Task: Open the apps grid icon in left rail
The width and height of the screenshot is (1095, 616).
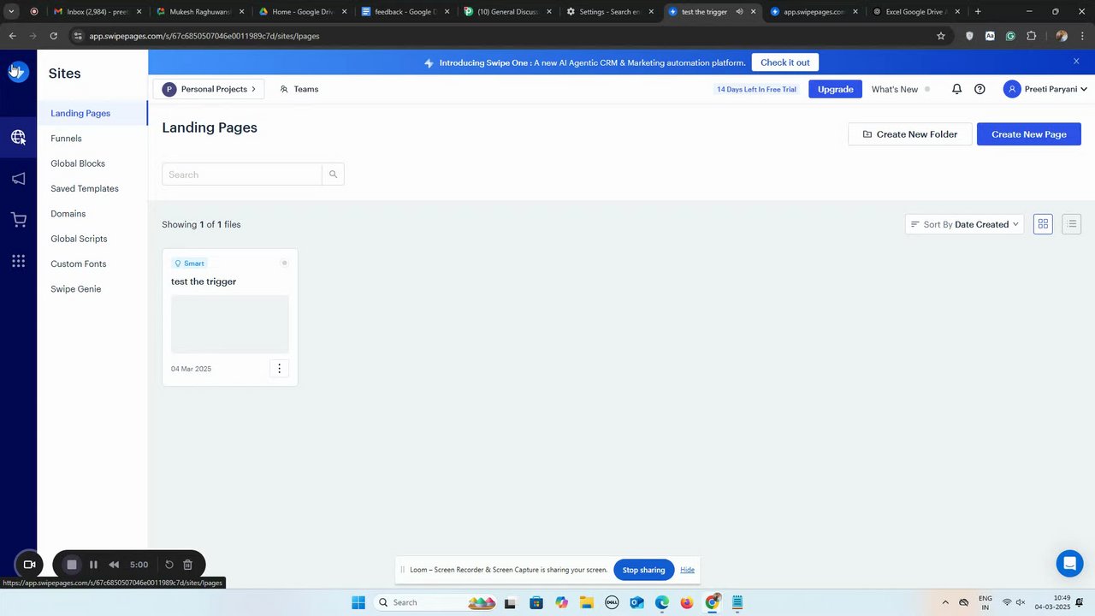Action: pos(18,261)
